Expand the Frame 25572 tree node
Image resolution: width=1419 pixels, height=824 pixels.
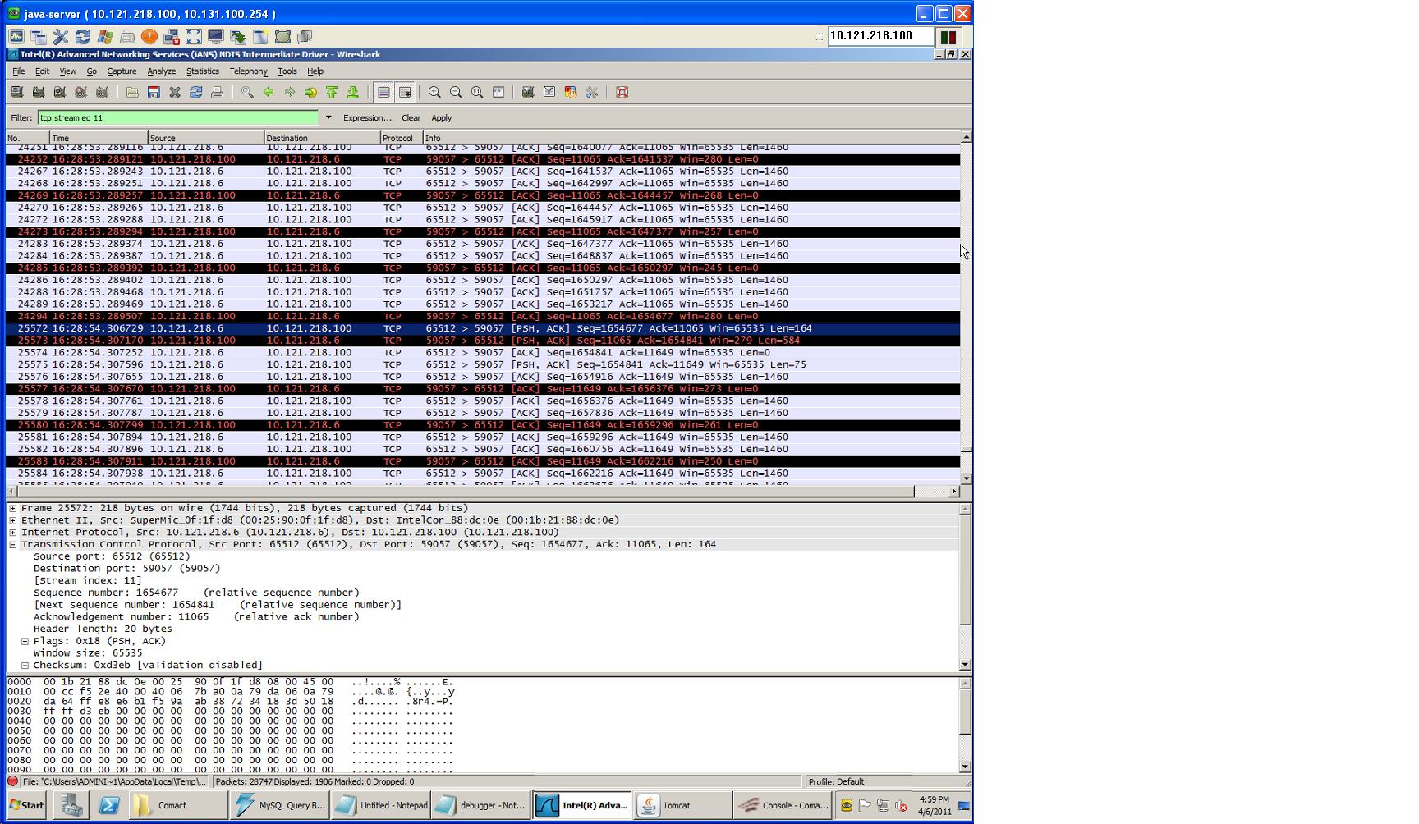(x=13, y=508)
